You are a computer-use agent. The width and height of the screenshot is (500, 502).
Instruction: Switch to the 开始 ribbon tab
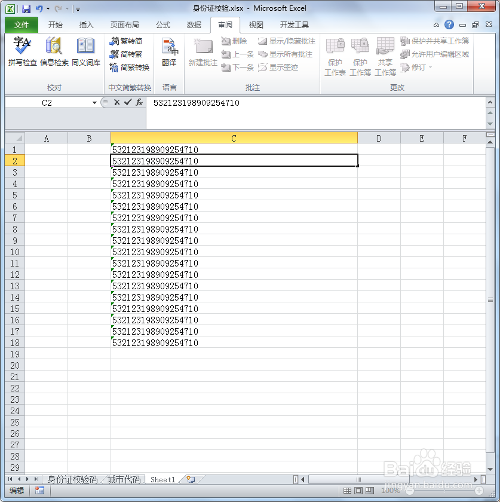(55, 25)
